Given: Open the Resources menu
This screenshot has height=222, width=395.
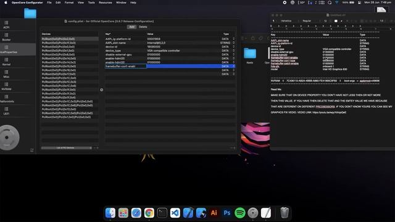Looking at the screenshot, I should 106,2.
